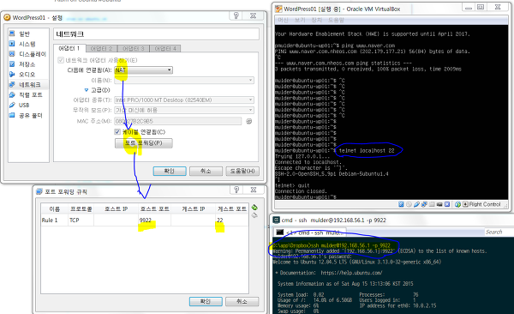Click the cmd console icon in ssh tab

[279, 232]
